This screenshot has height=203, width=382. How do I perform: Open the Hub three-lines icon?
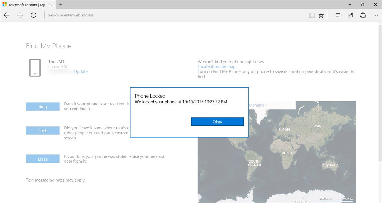tap(338, 15)
